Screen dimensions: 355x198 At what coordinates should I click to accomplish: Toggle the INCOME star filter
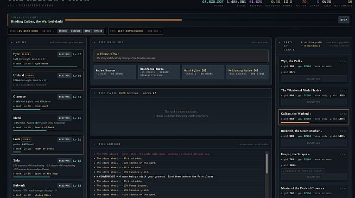[63, 31]
